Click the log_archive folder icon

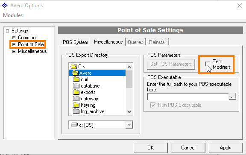point(76,111)
